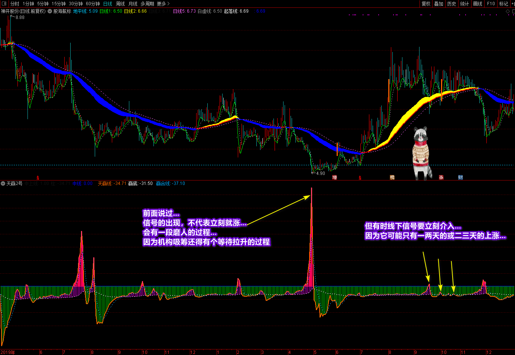This screenshot has height=355, width=515.
Task: Click the 2019年 label on the timeline
Action: [x=8, y=352]
